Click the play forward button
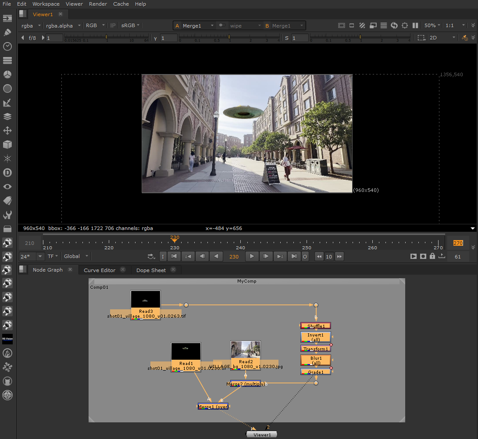Viewport: 478px width, 439px height. click(252, 256)
